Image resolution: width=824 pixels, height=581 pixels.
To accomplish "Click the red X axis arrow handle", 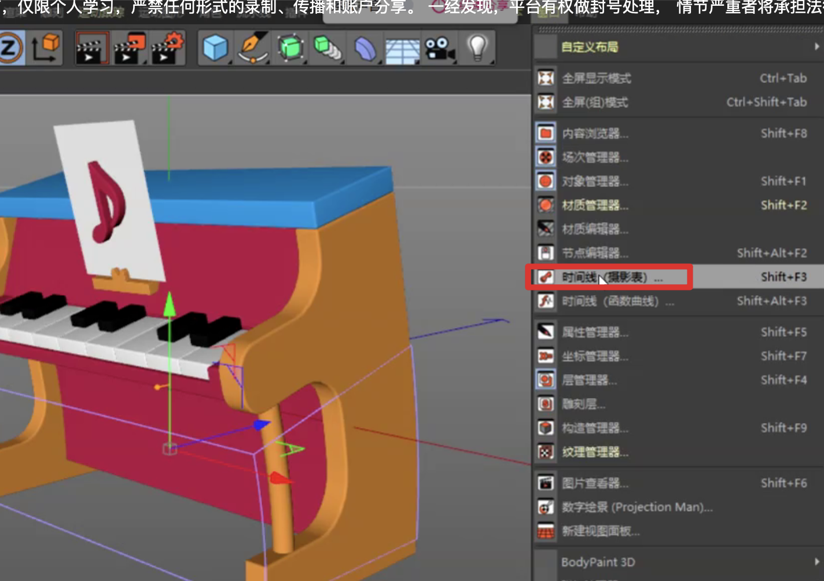I will tap(281, 477).
